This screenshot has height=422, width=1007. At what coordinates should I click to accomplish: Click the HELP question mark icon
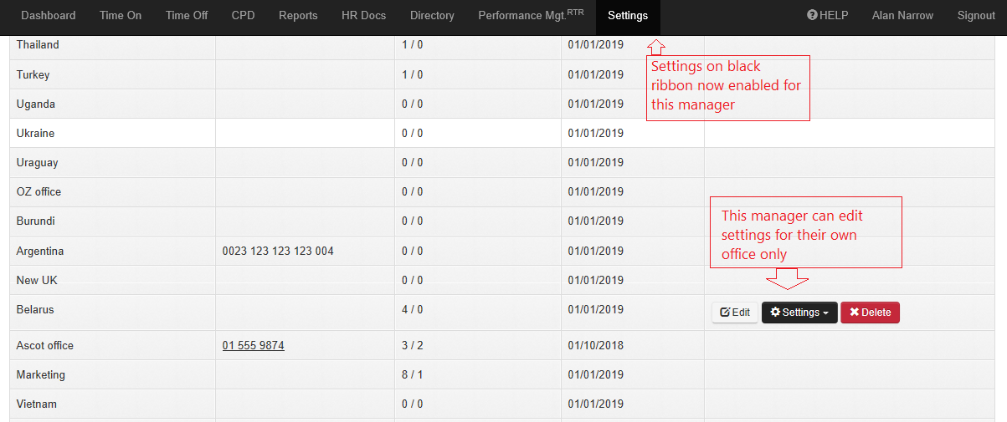coord(812,16)
